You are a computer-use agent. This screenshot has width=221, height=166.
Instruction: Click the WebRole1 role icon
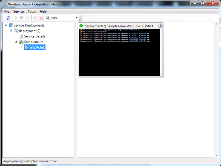[x=27, y=47]
